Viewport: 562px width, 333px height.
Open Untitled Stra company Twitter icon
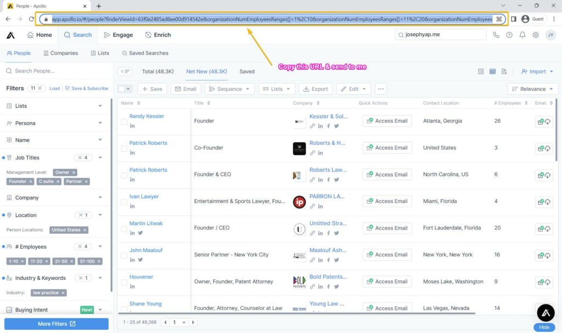(336, 233)
